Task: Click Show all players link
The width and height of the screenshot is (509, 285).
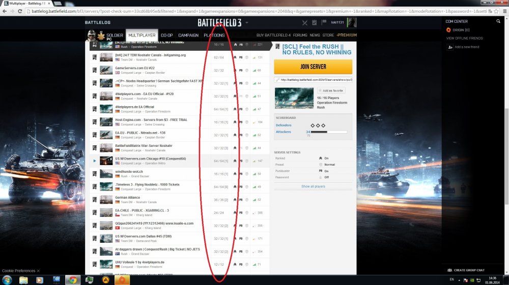Action: (x=313, y=186)
